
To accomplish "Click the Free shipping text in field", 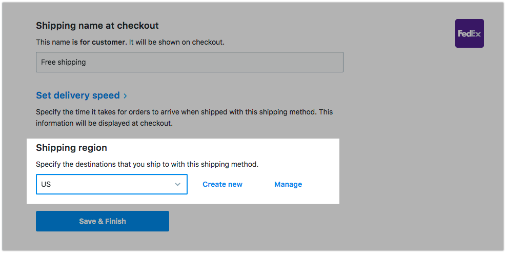I will click(x=64, y=62).
